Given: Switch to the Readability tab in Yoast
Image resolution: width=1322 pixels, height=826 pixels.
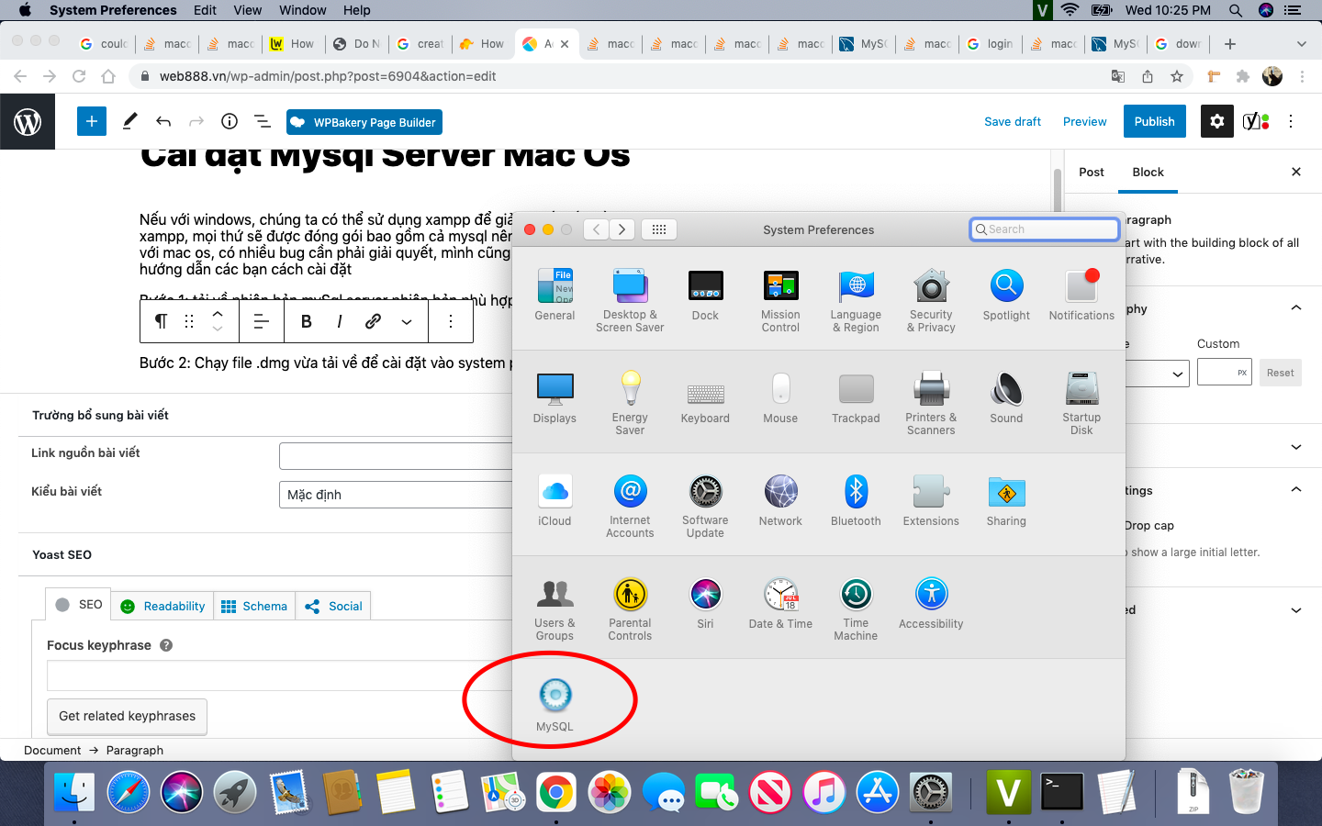Looking at the screenshot, I should click(163, 606).
